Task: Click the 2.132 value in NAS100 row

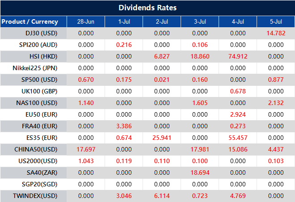Action: 276,103
